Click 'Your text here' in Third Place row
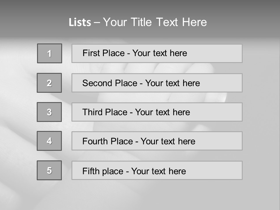The height and width of the screenshot is (210, 280). click(x=162, y=112)
